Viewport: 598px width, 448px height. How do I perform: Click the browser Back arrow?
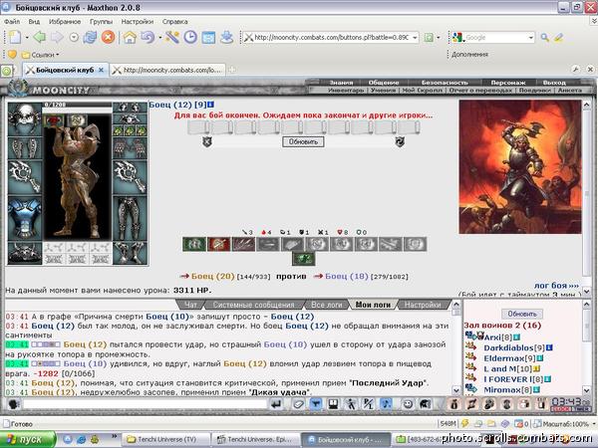(x=39, y=38)
